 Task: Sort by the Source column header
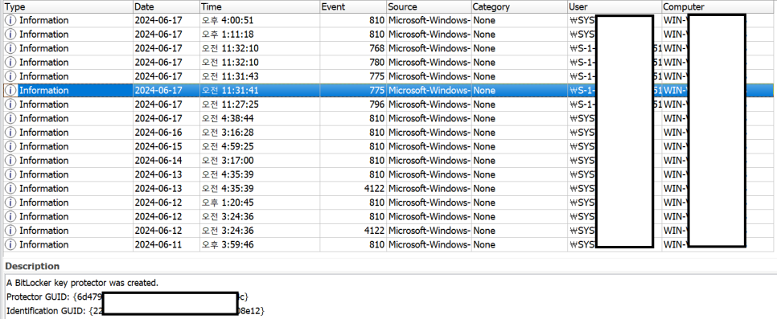[430, 6]
